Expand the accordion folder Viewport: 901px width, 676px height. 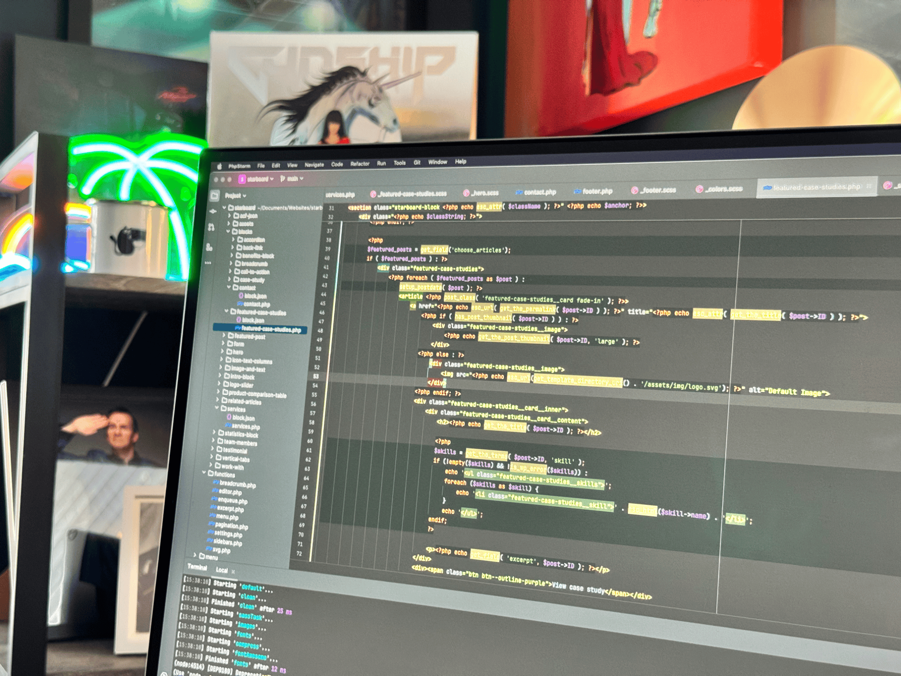(233, 240)
